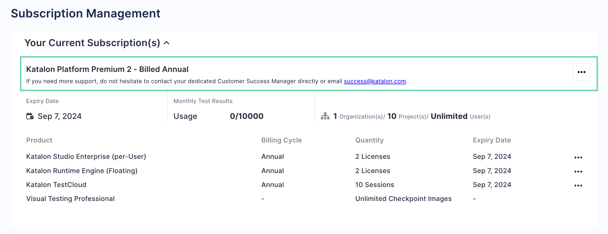Image resolution: width=608 pixels, height=234 pixels.
Task: Click the 10 Sessions quantity cell
Action: point(375,185)
